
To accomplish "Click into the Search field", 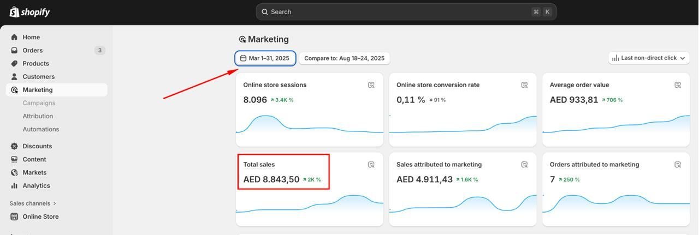I will pyautogui.click(x=406, y=12).
